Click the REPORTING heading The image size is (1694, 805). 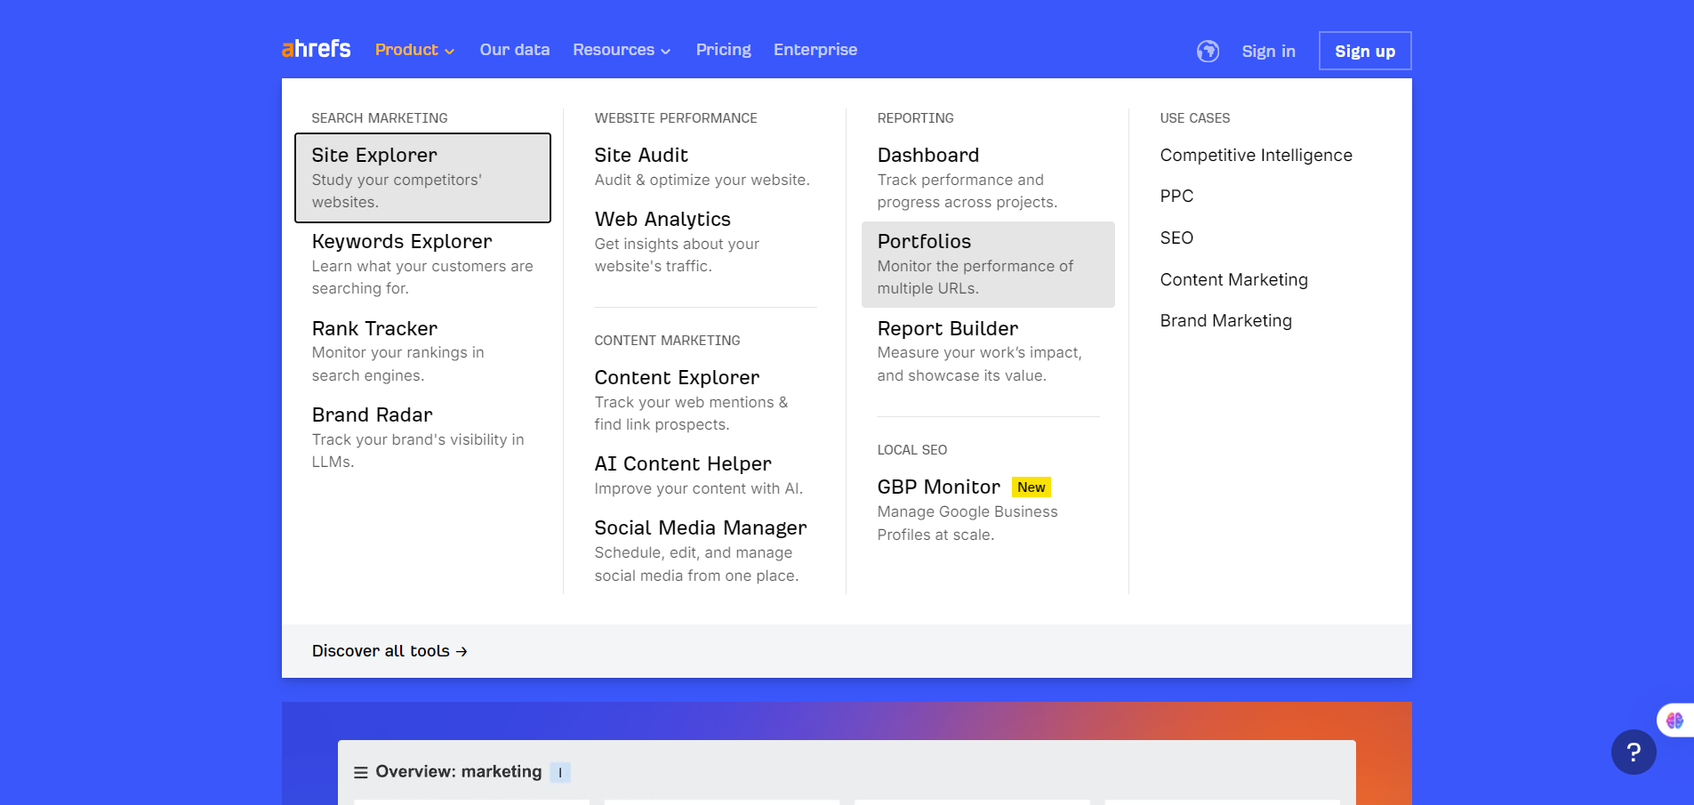915,118
